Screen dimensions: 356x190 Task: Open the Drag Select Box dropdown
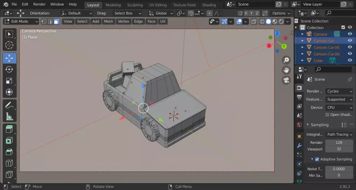click(127, 13)
